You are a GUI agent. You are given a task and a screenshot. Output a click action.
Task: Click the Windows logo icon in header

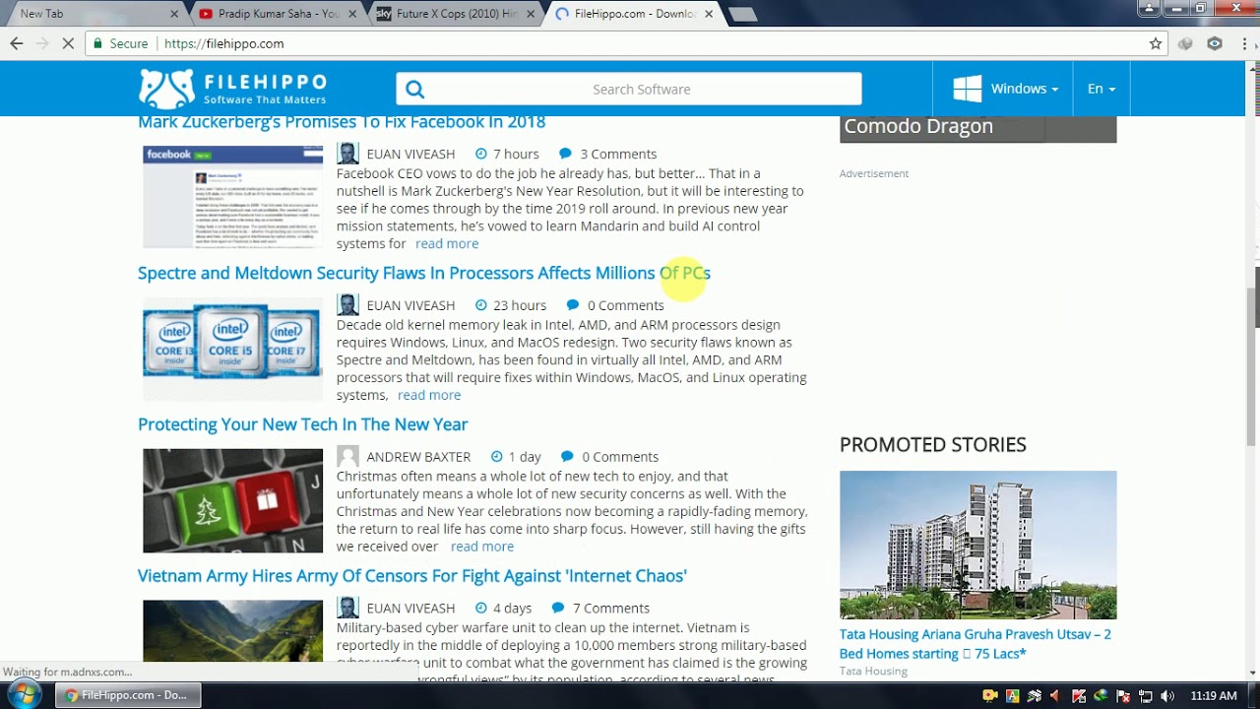[x=967, y=89]
